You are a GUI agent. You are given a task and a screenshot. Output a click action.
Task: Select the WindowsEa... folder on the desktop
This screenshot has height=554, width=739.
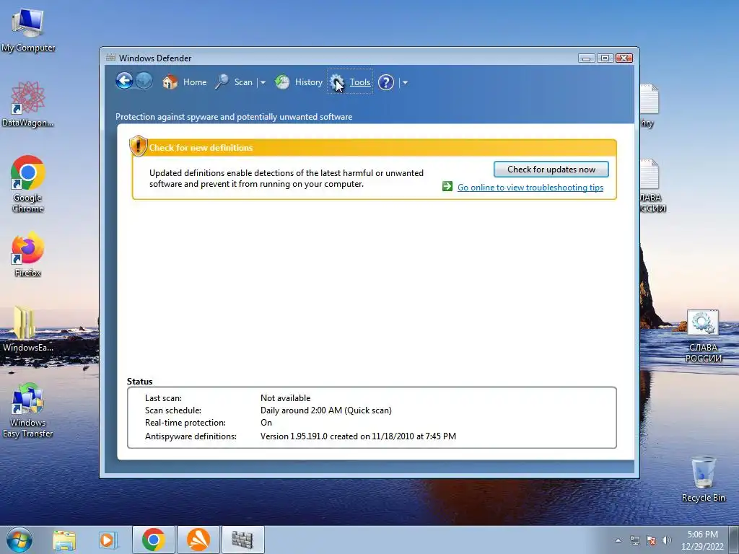point(28,329)
